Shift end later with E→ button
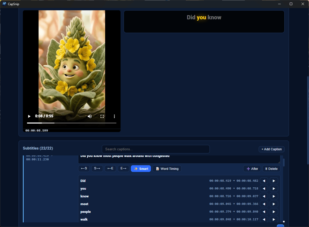Image resolution: width=309 pixels, height=227 pixels. point(123,169)
